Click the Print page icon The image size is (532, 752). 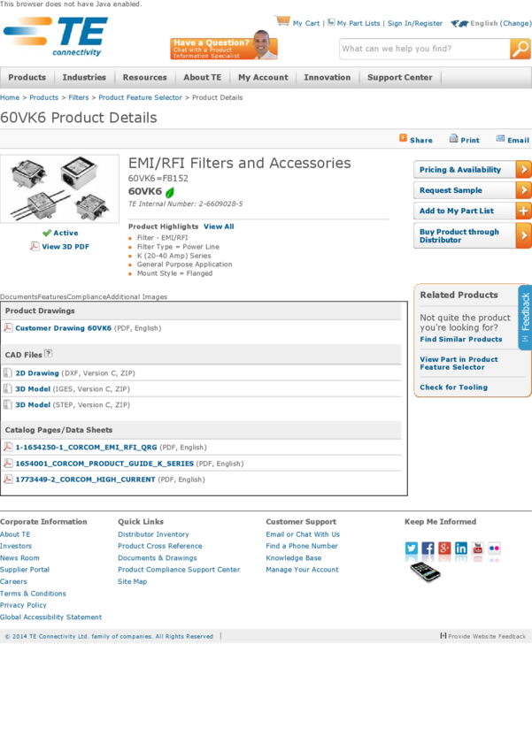[x=453, y=139]
